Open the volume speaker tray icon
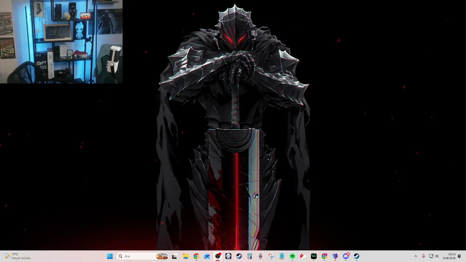The height and width of the screenshot is (262, 466). click(x=437, y=256)
